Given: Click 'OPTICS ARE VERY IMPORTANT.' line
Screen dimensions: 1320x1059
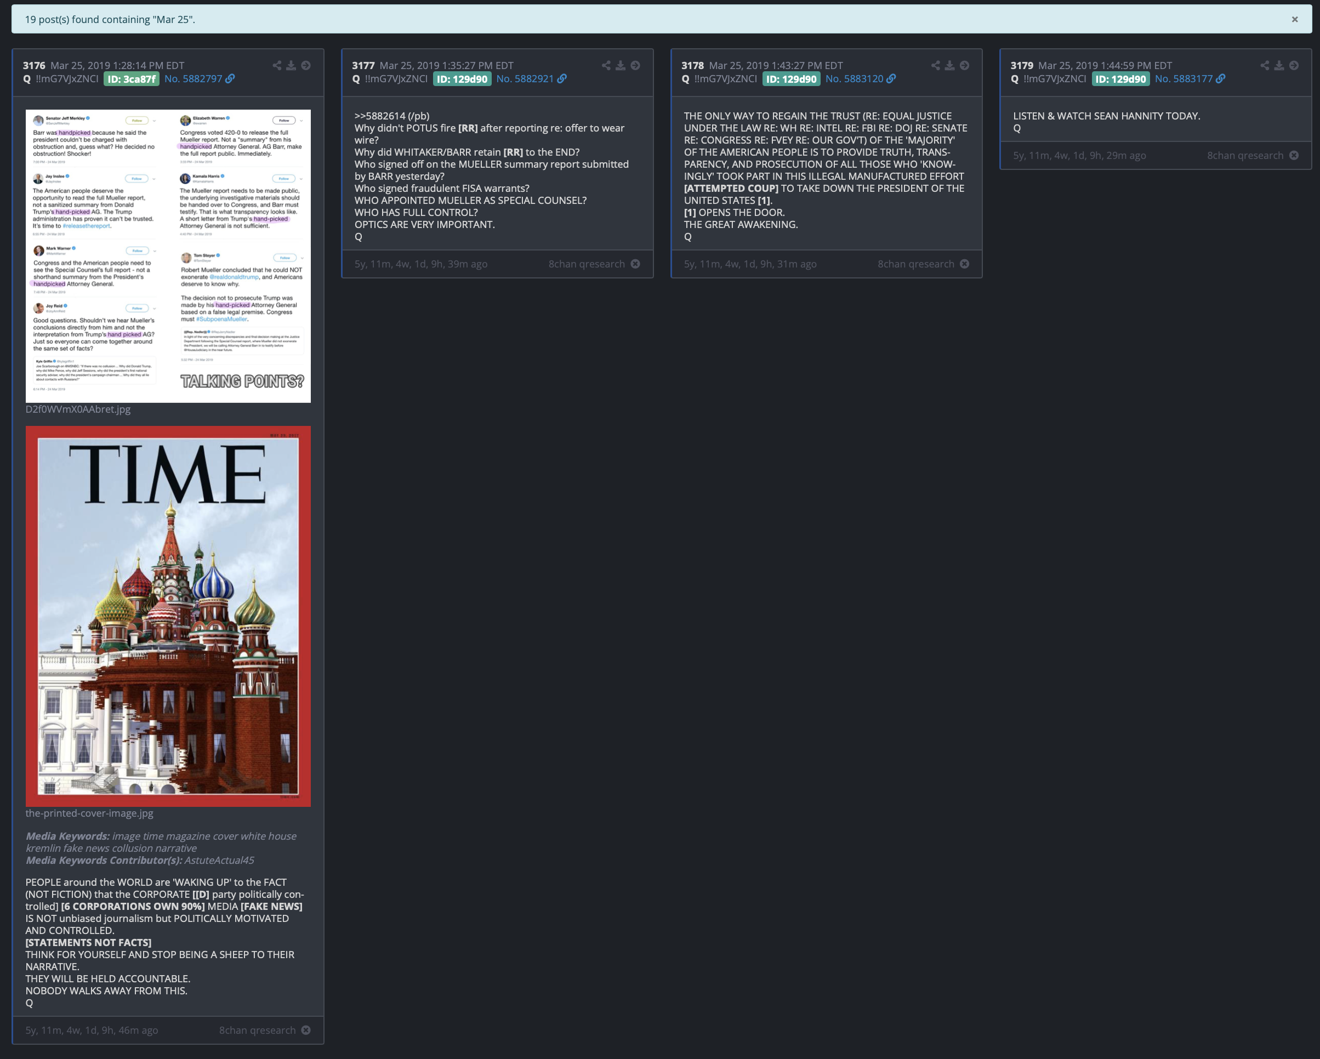Looking at the screenshot, I should pos(424,225).
